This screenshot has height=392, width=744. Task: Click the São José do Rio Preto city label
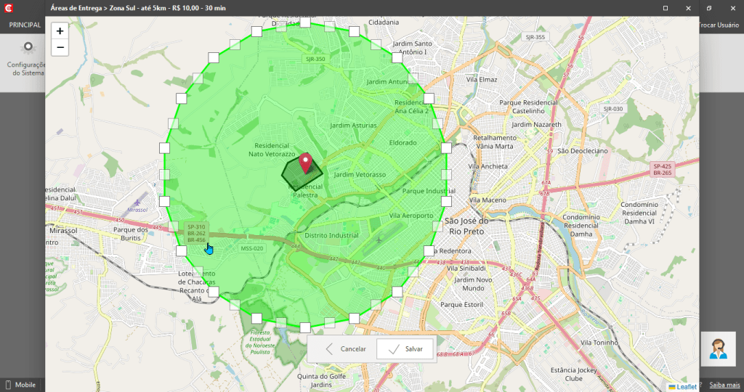466,226
